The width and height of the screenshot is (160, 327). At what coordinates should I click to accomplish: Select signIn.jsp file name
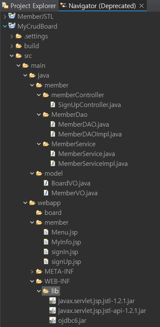pos(65,252)
